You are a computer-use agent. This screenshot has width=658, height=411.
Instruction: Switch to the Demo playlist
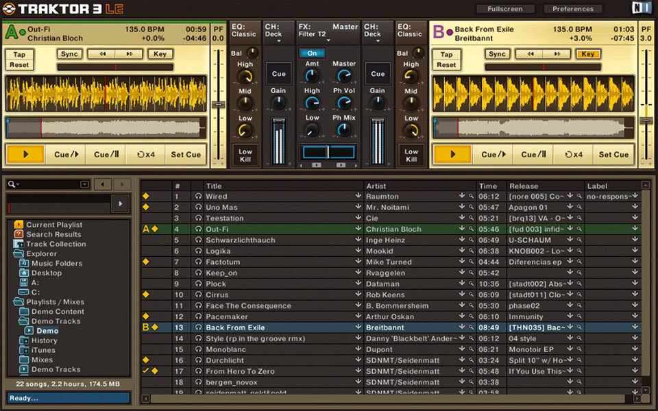[48, 331]
